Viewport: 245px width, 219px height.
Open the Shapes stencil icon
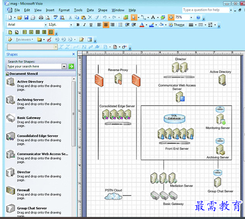pos(126,17)
